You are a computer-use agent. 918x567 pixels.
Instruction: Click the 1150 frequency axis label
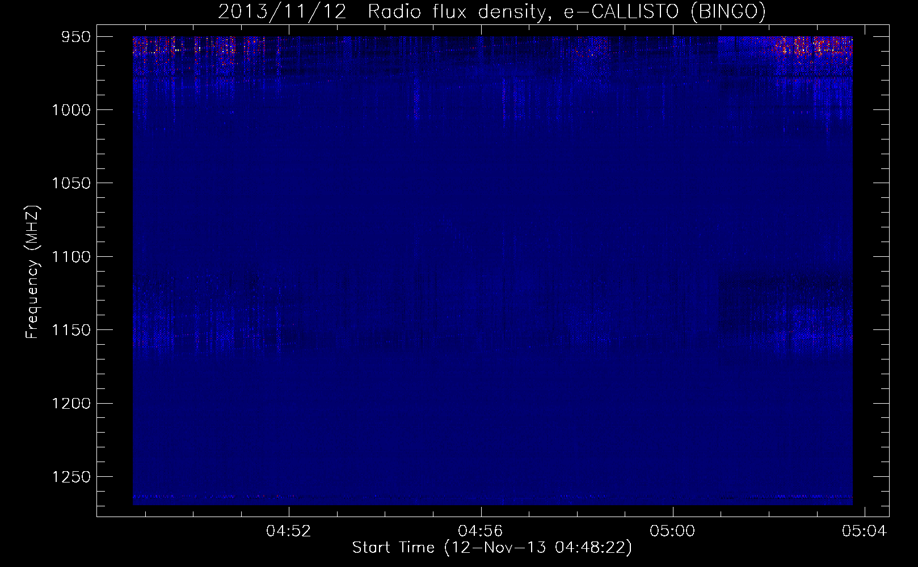pos(71,330)
